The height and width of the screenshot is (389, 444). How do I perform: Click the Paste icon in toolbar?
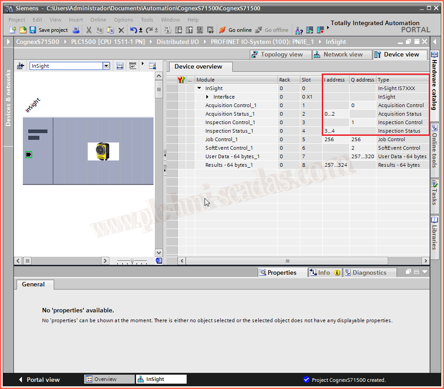point(110,30)
